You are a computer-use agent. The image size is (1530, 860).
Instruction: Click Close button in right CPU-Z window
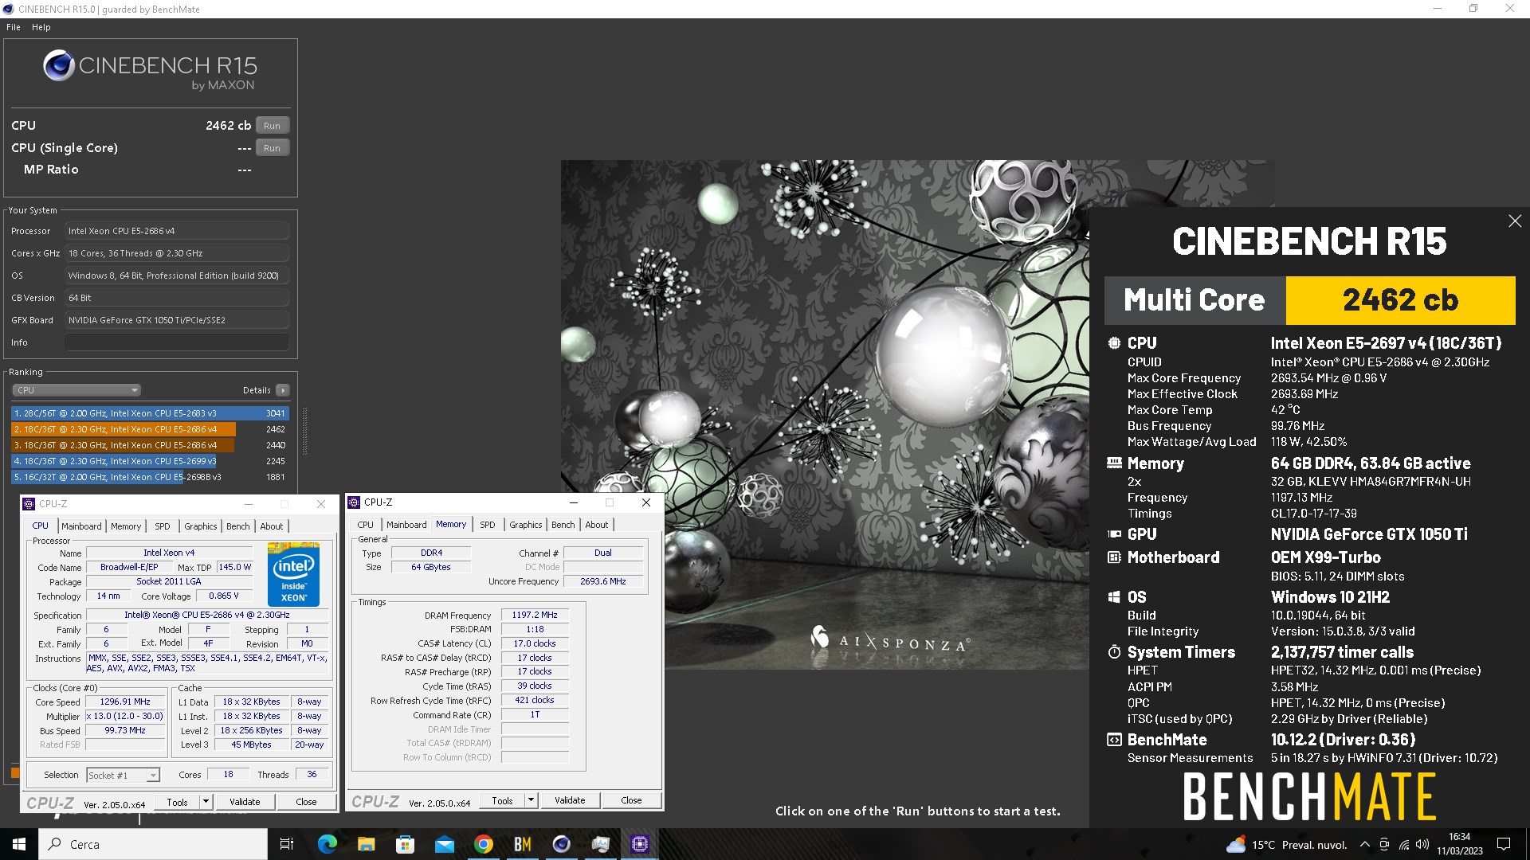[x=631, y=800]
